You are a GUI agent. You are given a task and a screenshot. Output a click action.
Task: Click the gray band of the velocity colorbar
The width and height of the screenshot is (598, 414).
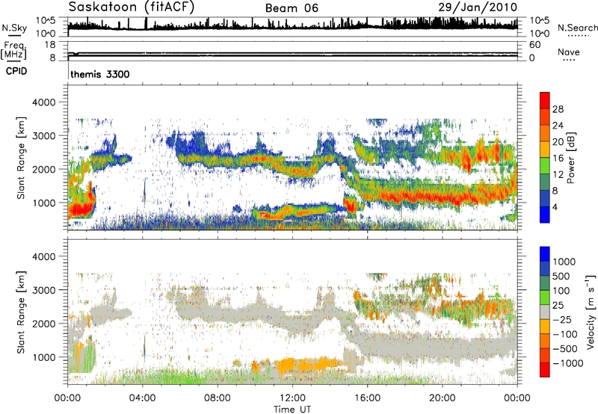(x=545, y=312)
